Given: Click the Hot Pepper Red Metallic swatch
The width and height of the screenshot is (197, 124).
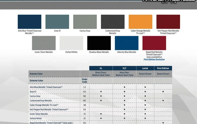Looking at the screenshot, I should coord(168,22).
